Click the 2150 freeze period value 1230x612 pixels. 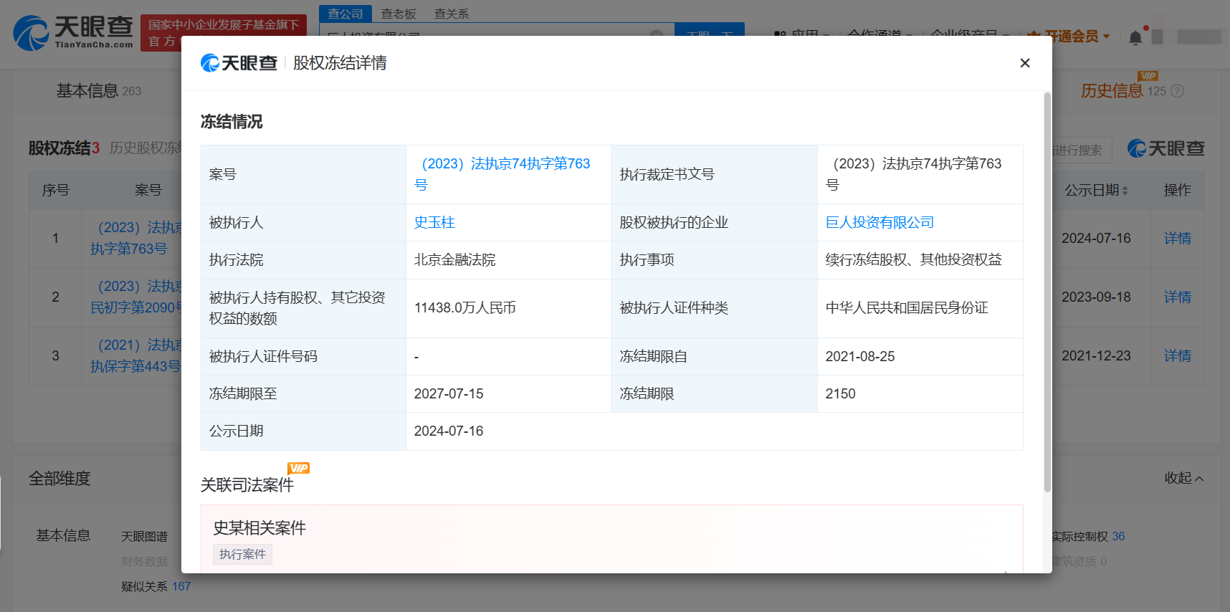pyautogui.click(x=841, y=393)
